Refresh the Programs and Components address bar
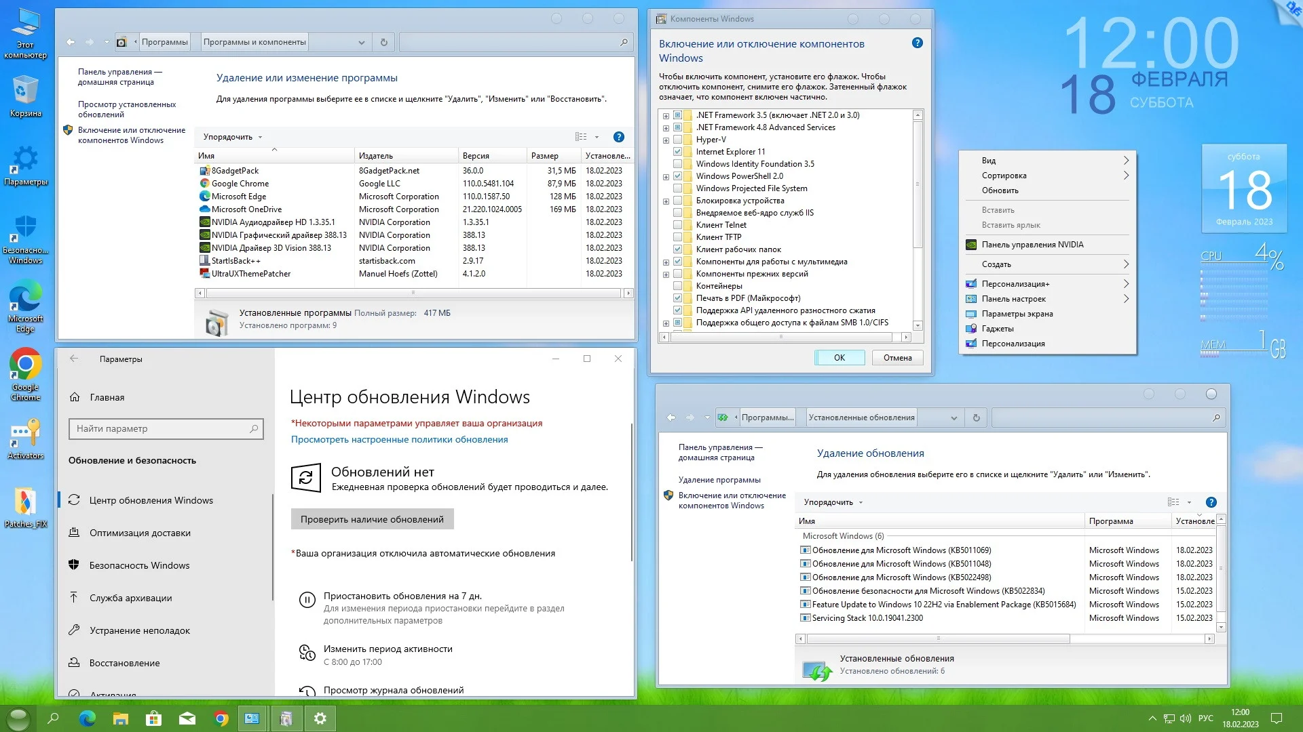 coord(383,42)
